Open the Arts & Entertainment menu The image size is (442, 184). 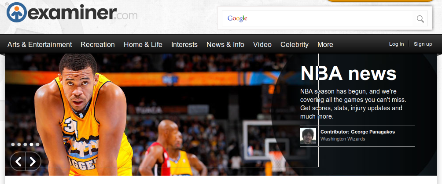(x=40, y=44)
